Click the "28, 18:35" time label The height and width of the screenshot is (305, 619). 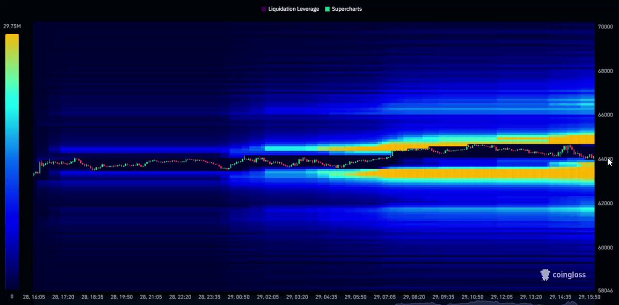coord(92,297)
